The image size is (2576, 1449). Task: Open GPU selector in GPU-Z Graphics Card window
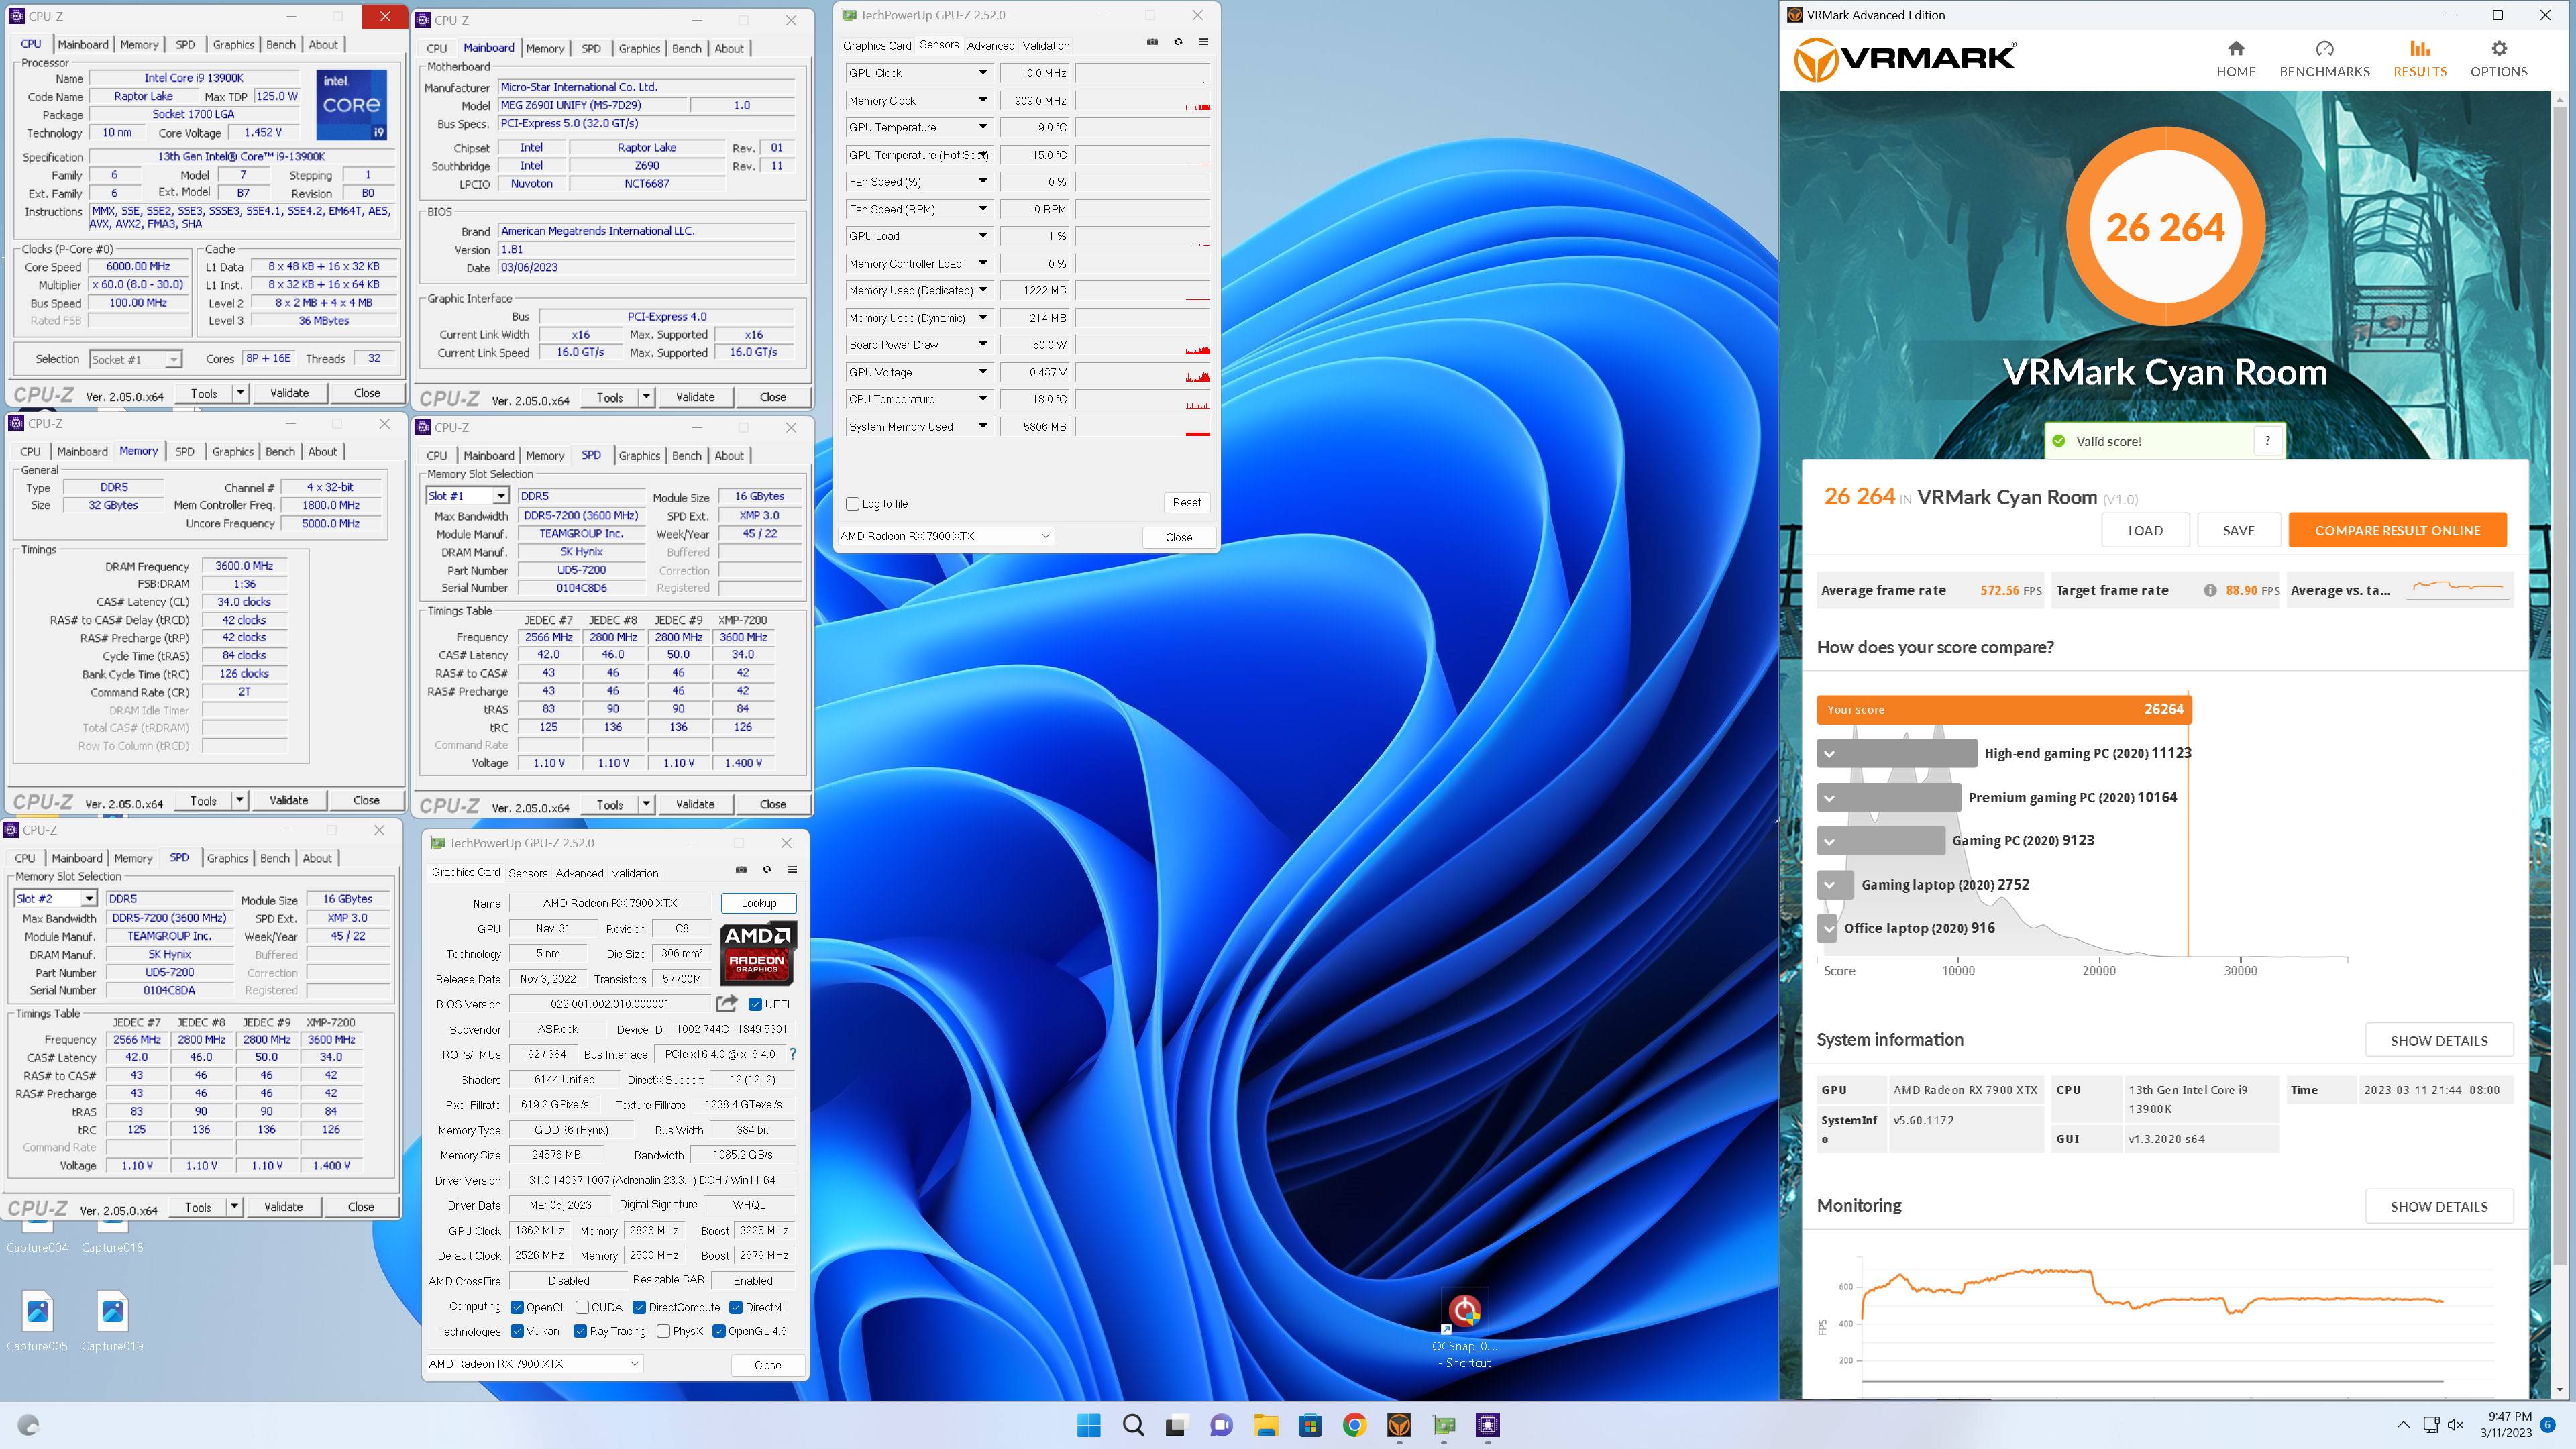(534, 1364)
